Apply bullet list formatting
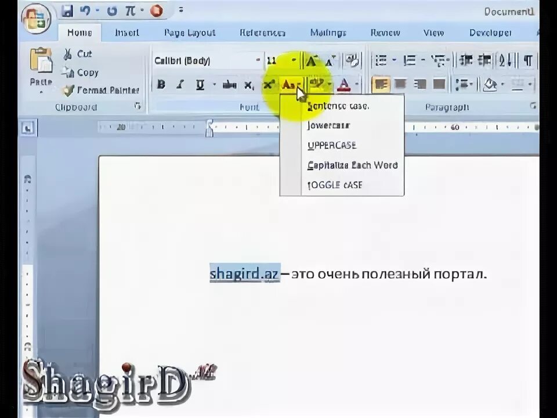This screenshot has width=557, height=418. [x=381, y=60]
